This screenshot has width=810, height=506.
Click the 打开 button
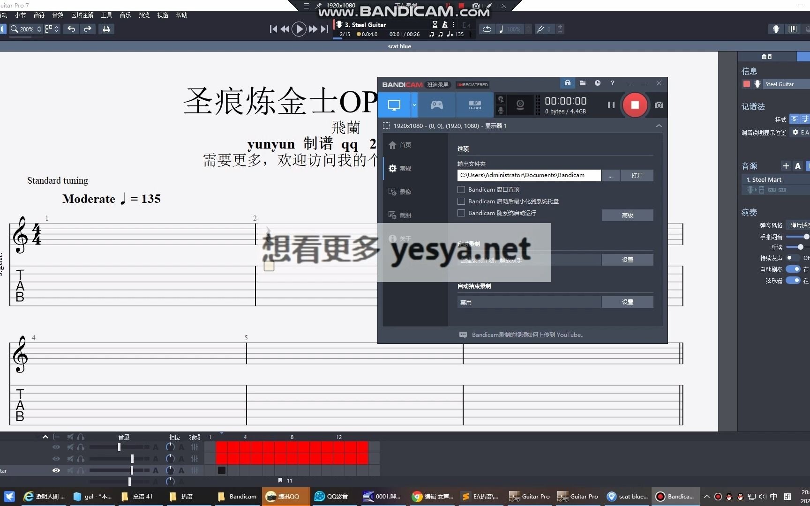637,175
